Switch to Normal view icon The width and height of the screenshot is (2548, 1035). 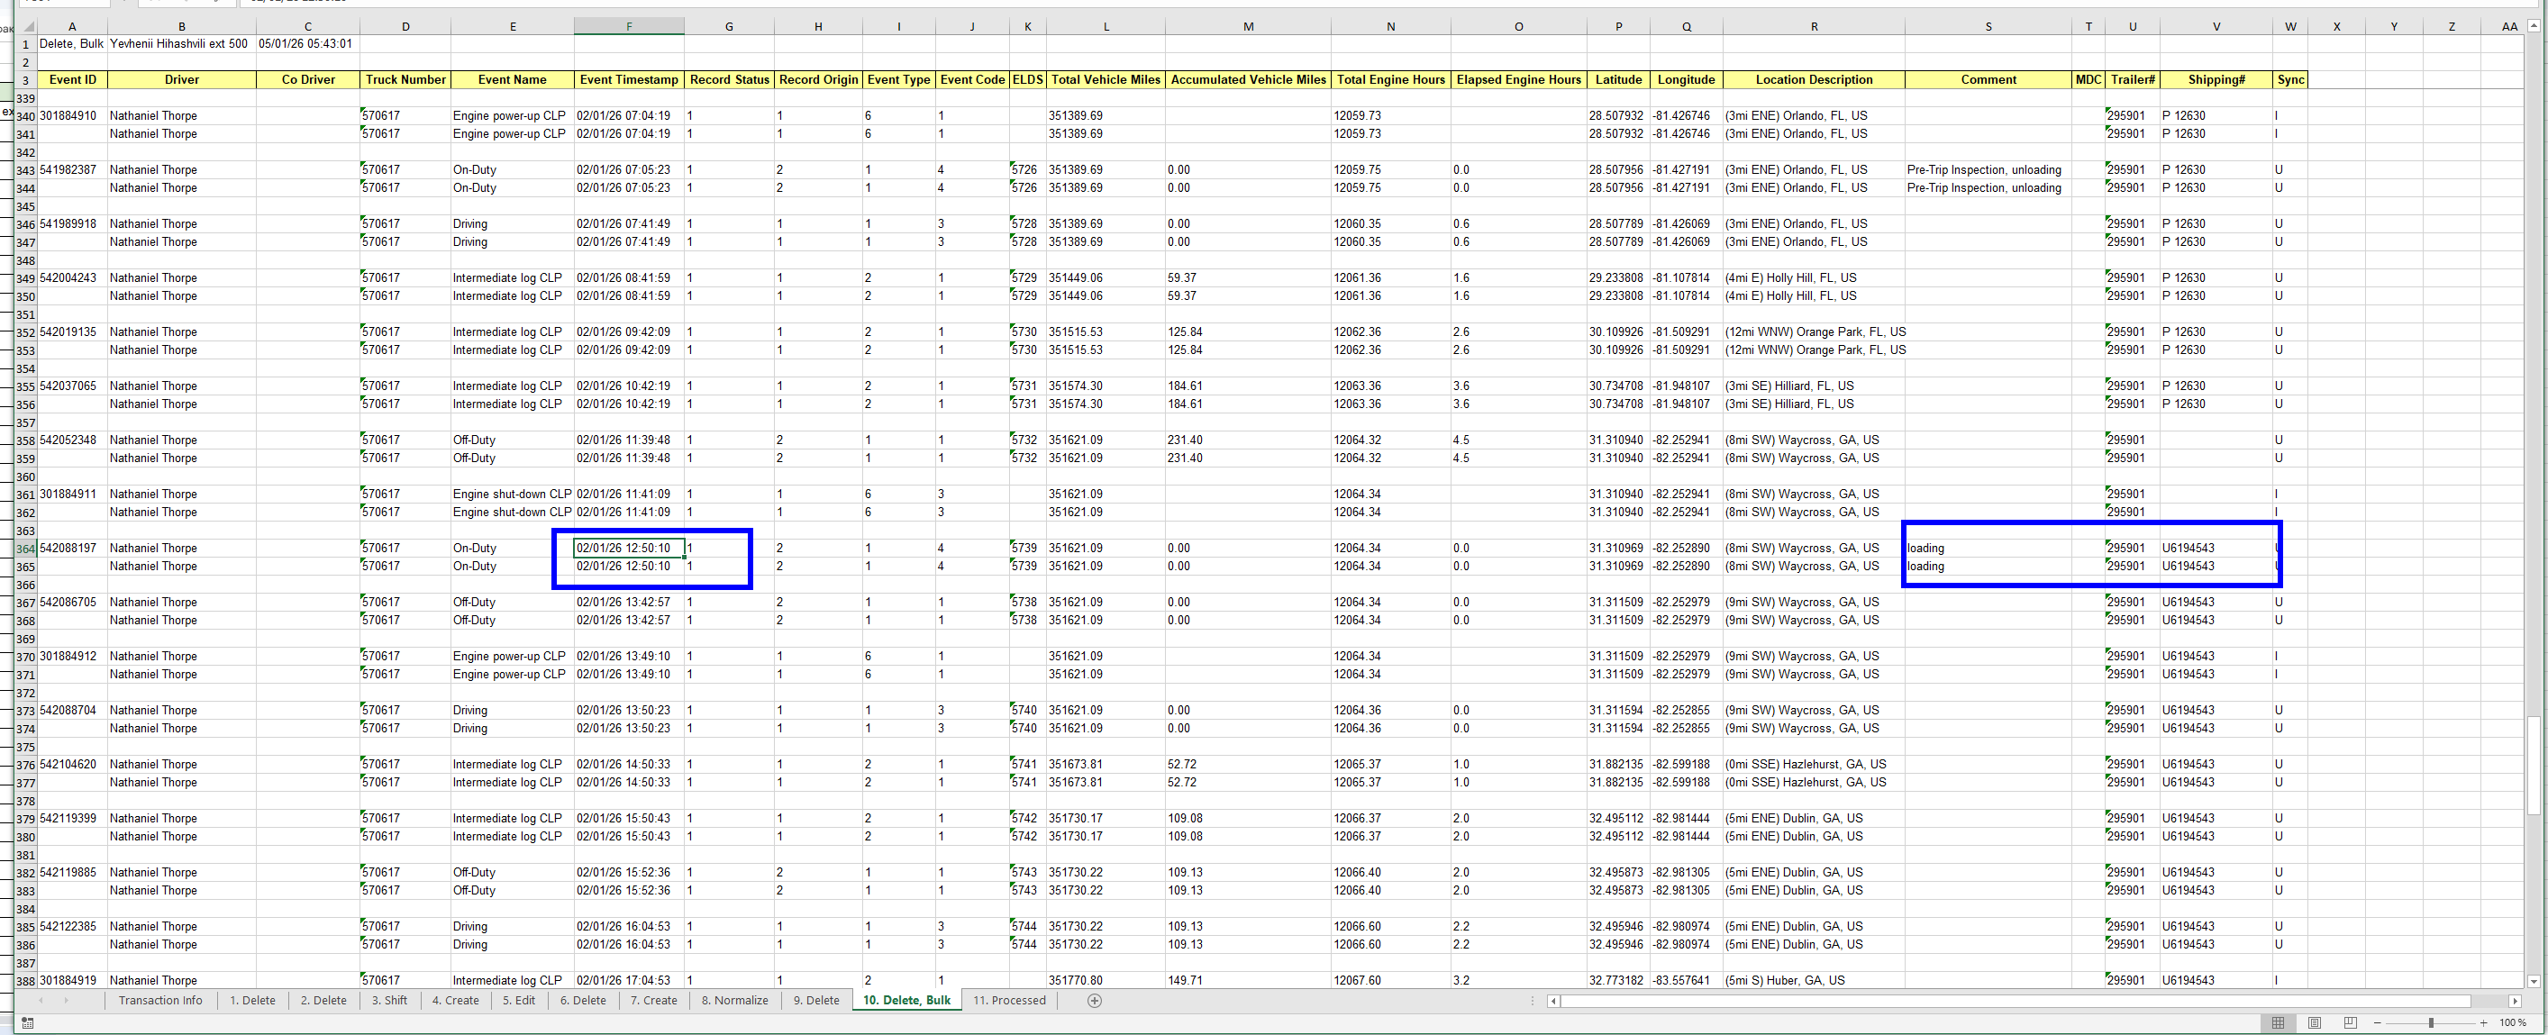pos(2278,1022)
